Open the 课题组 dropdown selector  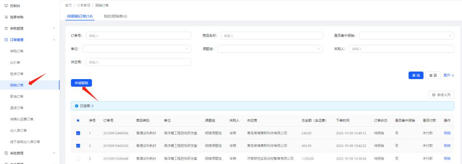[x=270, y=49]
